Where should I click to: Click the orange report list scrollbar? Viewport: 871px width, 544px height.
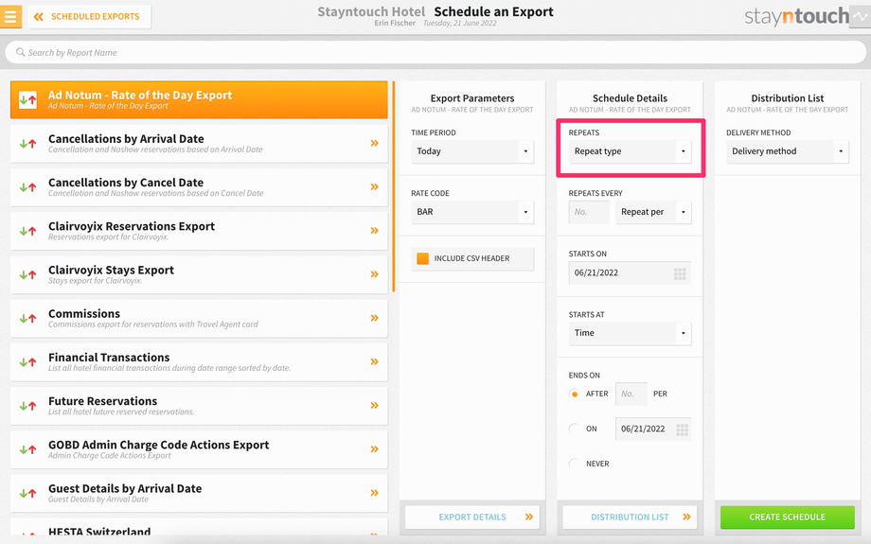[x=393, y=186]
